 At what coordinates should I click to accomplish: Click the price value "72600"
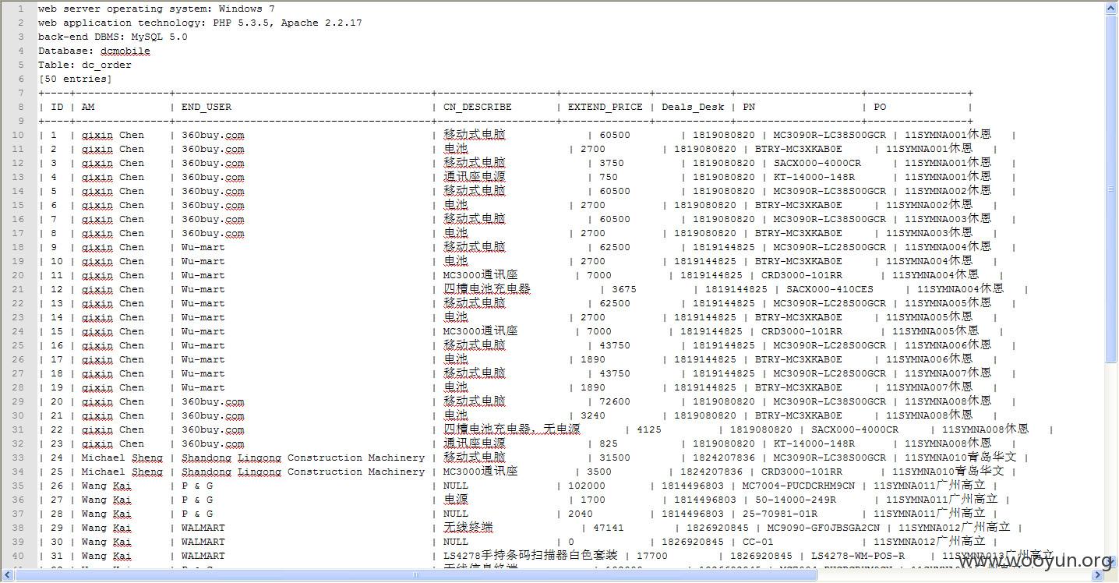click(615, 402)
